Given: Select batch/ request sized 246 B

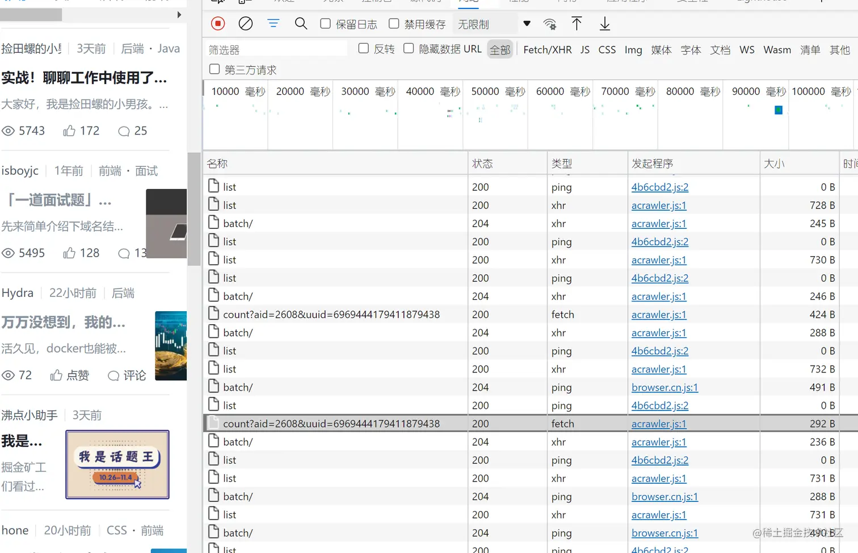Looking at the screenshot, I should click(531, 296).
